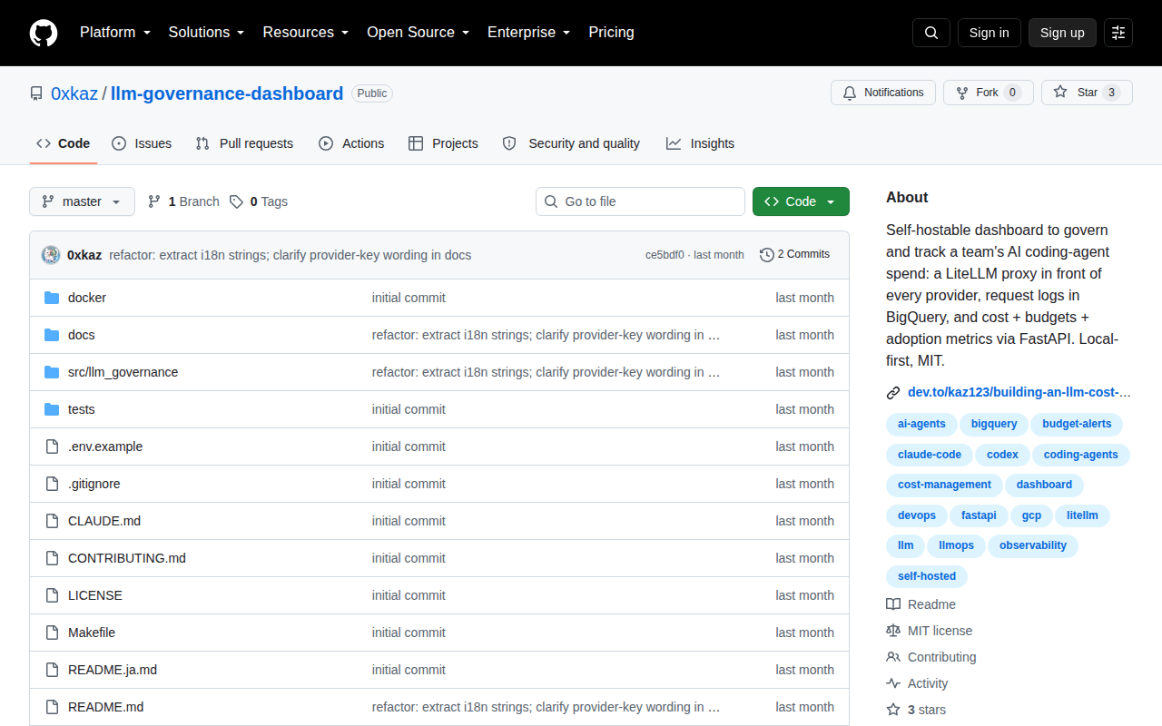
Task: Select the ai-agents topic tag
Action: [921, 424]
